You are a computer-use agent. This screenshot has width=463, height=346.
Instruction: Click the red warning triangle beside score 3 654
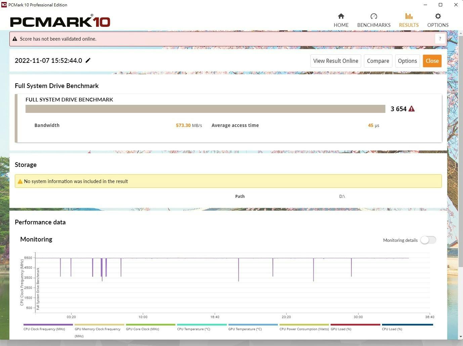tap(412, 109)
